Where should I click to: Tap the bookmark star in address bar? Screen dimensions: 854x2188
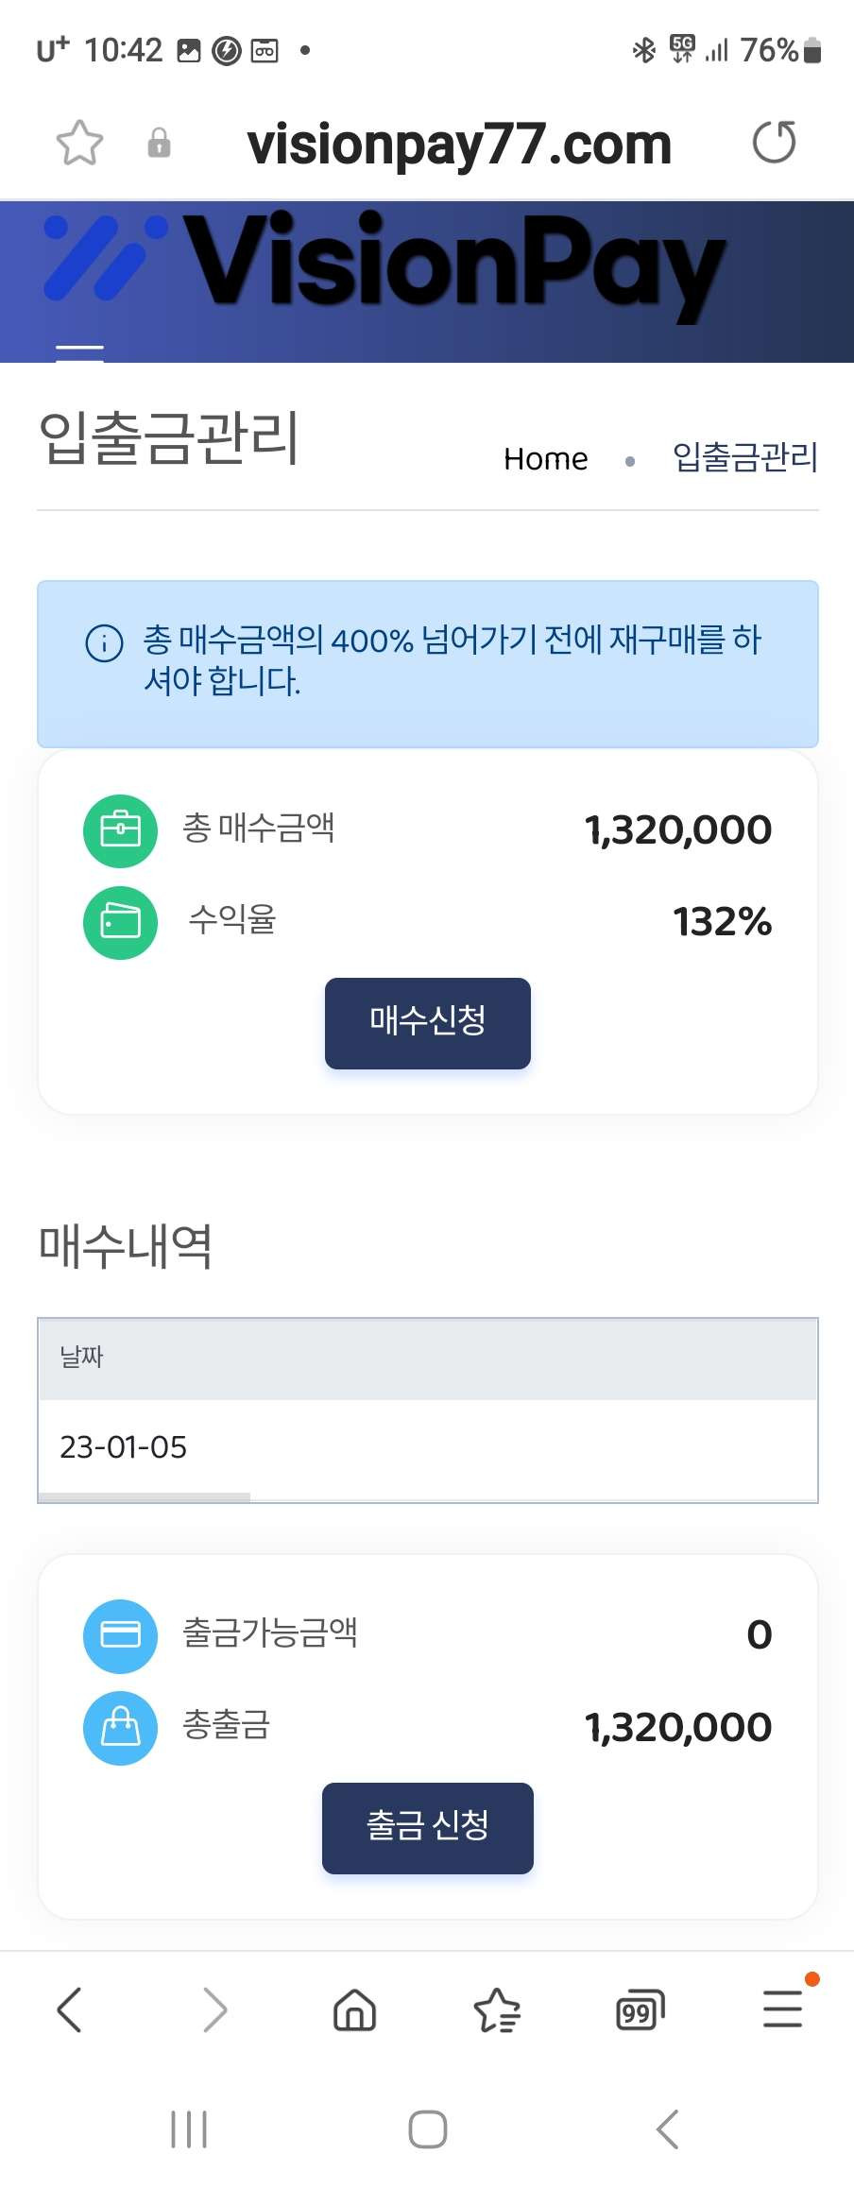point(79,144)
